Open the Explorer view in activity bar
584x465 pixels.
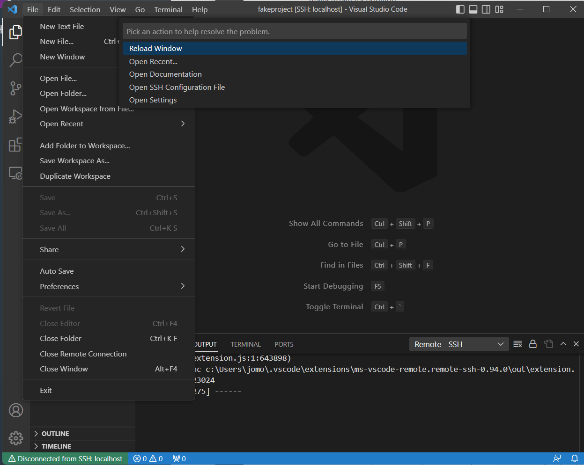click(x=15, y=32)
